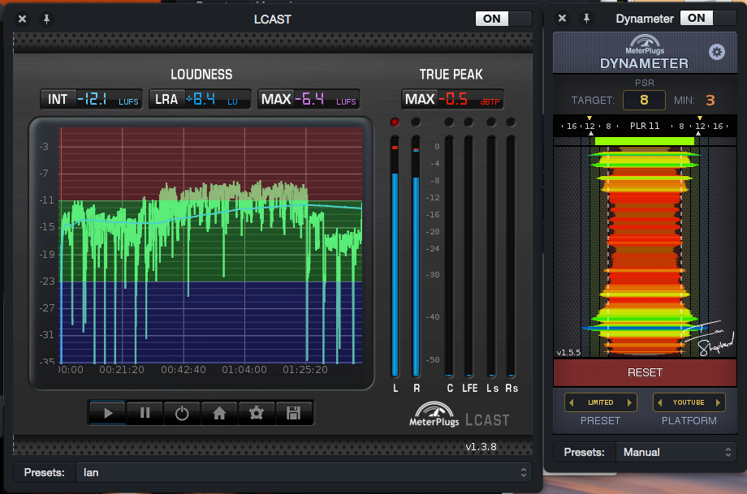The width and height of the screenshot is (747, 494).
Task: Click the MeterPlugs LCAST logo
Action: tap(460, 415)
